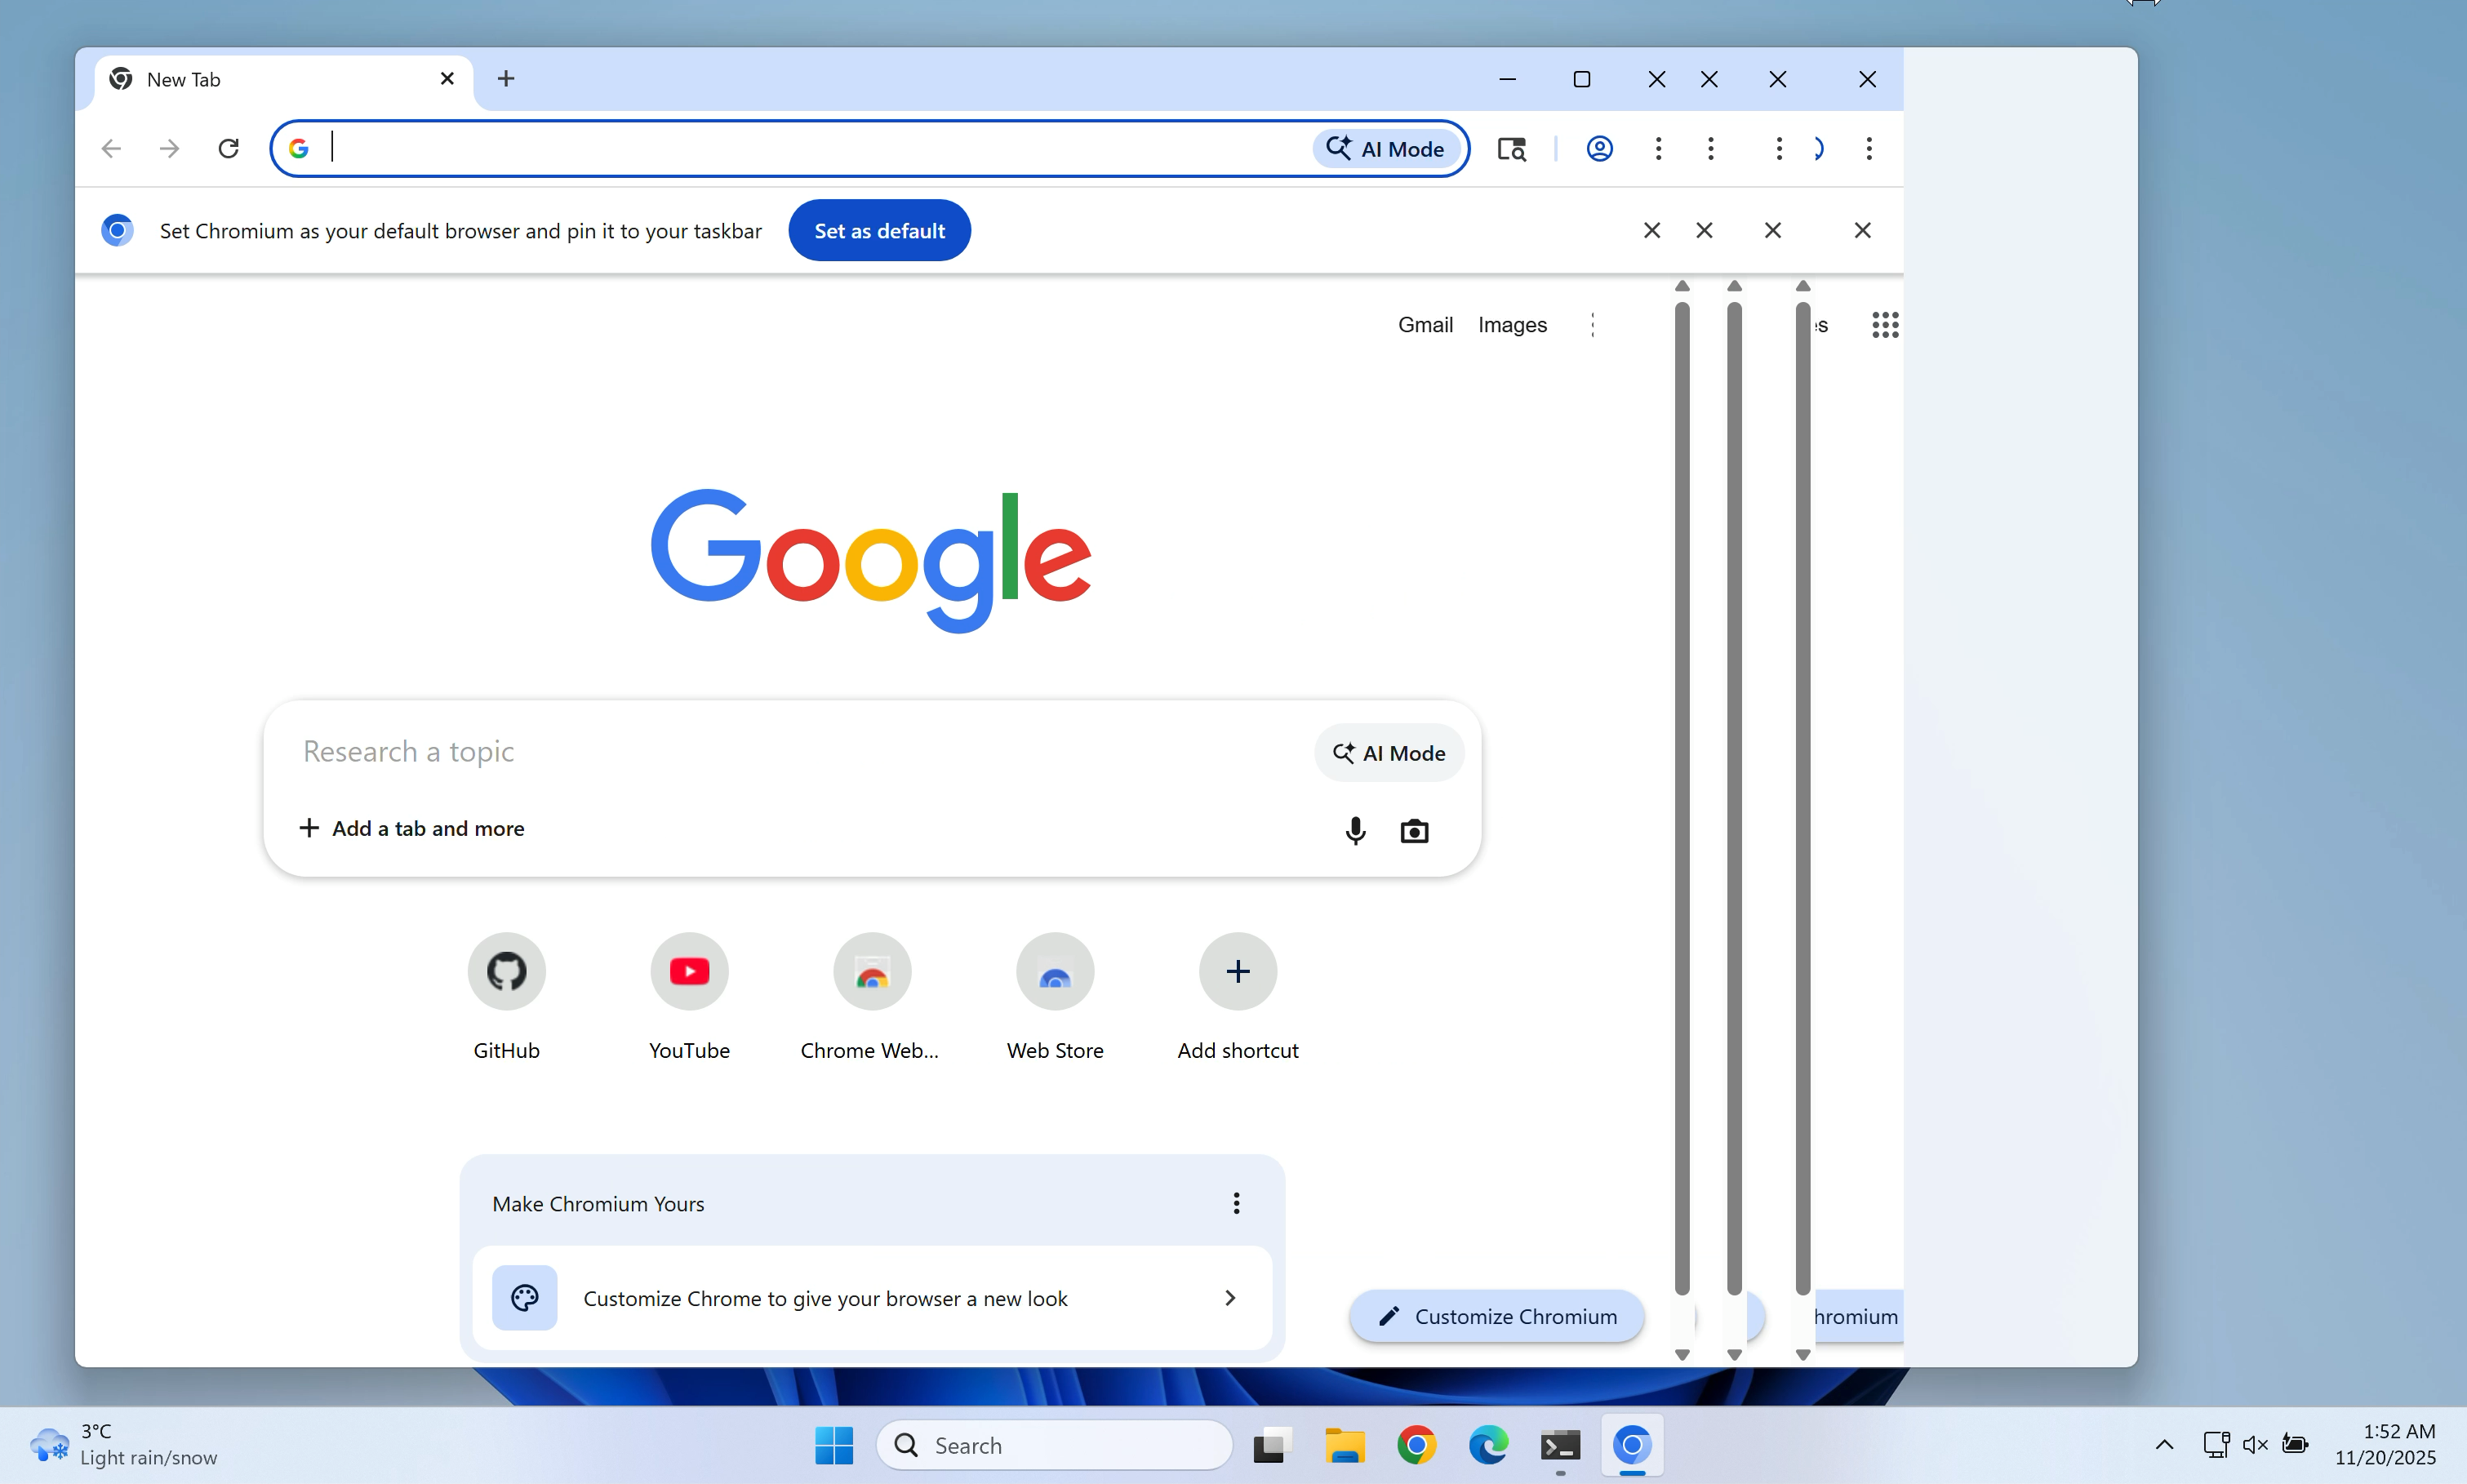Expand the Customize Chrome new look row

(1229, 1297)
